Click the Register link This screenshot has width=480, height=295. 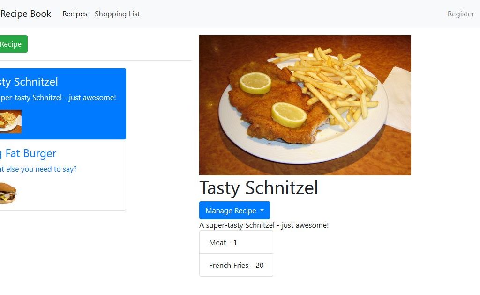pos(461,14)
